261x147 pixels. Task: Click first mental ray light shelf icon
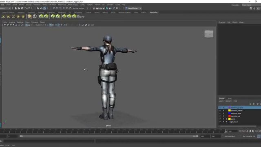pos(3,16)
